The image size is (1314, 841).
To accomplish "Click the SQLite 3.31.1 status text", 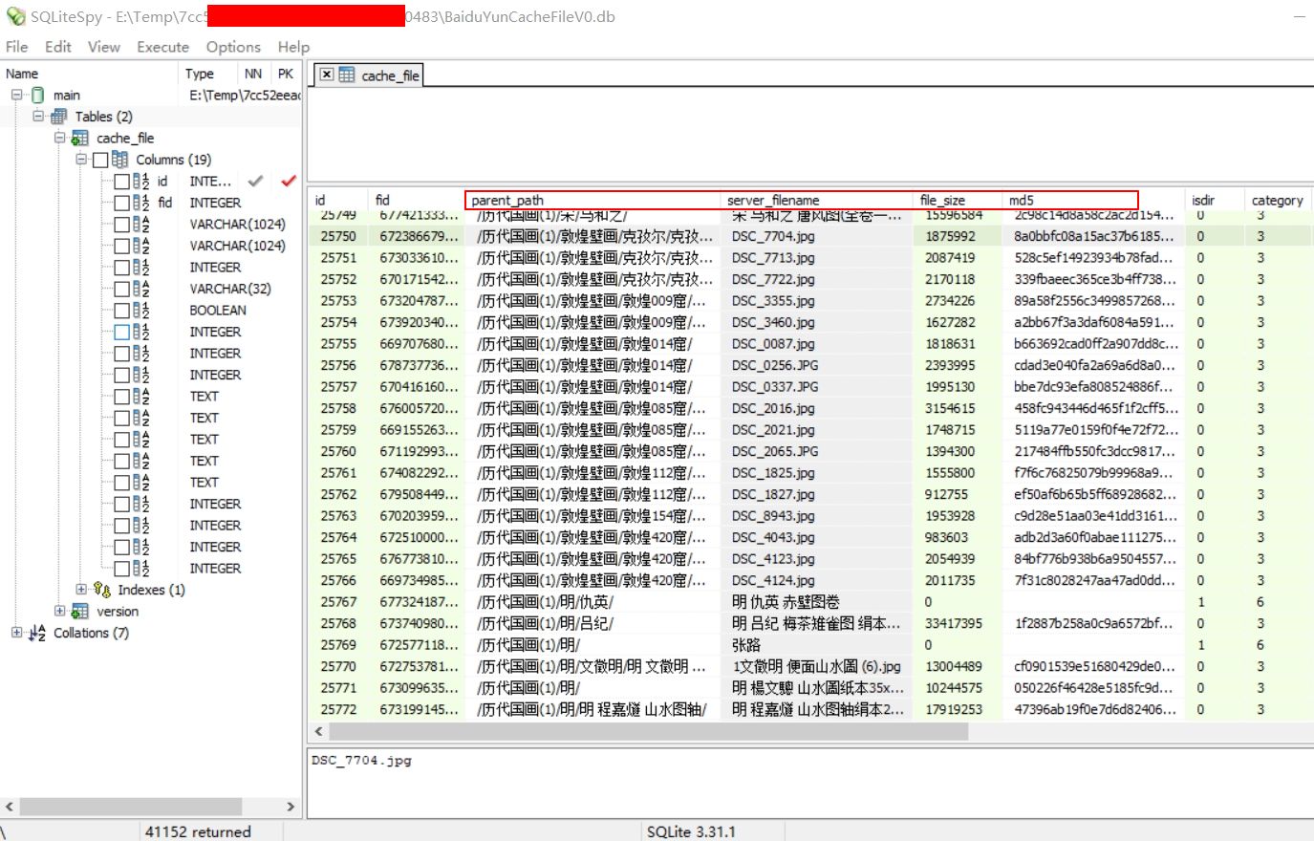I will (691, 831).
